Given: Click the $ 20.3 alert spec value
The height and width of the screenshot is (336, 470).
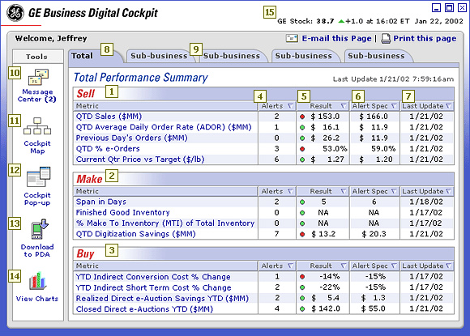Looking at the screenshot, I should 374,234.
